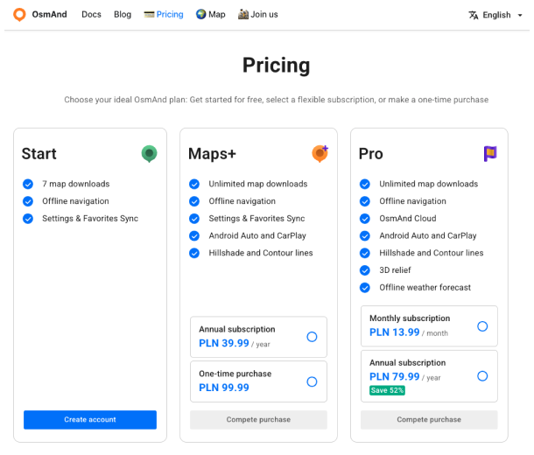Expand language menu using caret arrow
The width and height of the screenshot is (534, 455).
point(519,16)
